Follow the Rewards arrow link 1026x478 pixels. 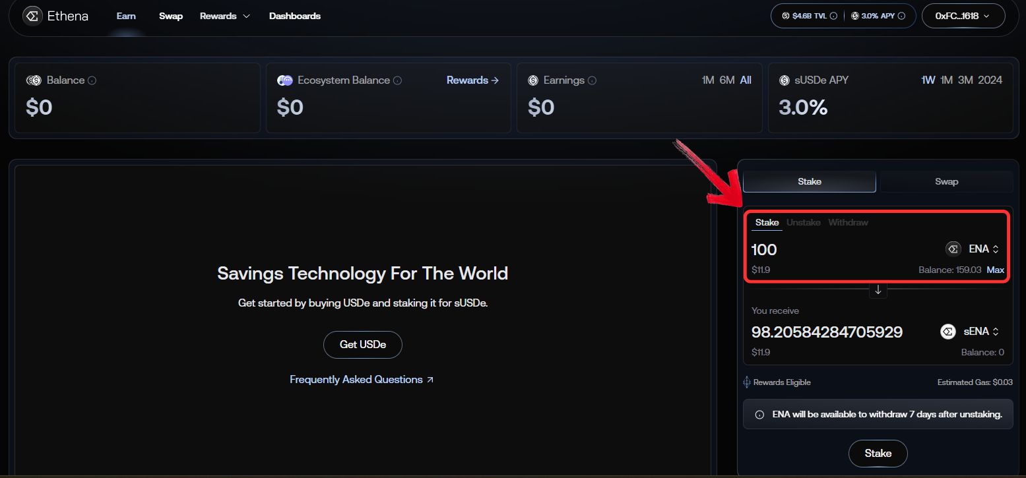tap(472, 80)
